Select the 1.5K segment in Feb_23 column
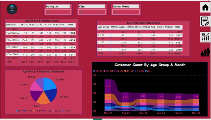 (178, 97)
